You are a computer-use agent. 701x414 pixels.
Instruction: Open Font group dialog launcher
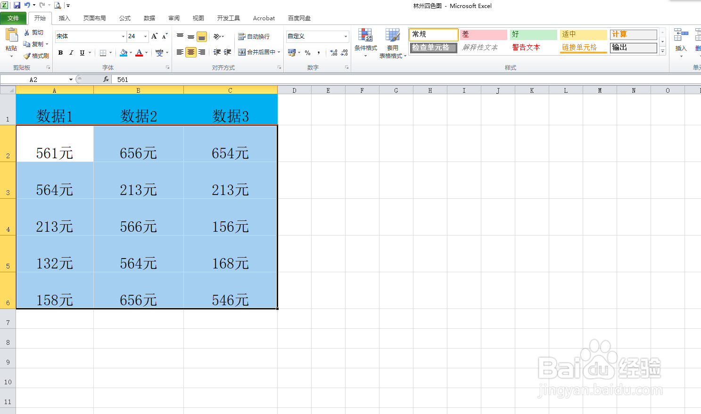(x=168, y=67)
